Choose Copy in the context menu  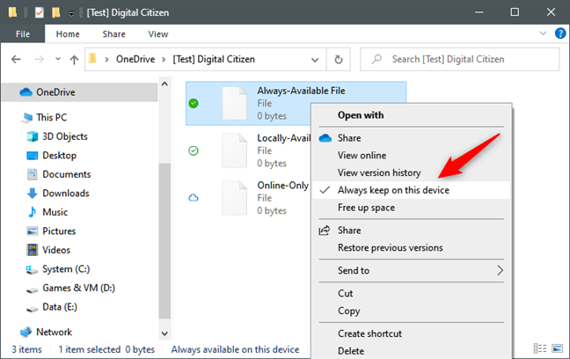(412, 311)
